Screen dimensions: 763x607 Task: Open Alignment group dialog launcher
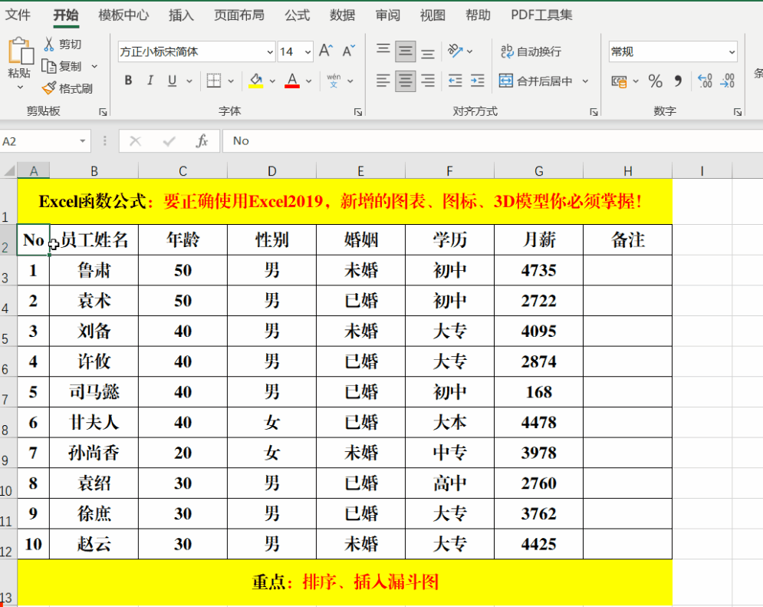(594, 112)
